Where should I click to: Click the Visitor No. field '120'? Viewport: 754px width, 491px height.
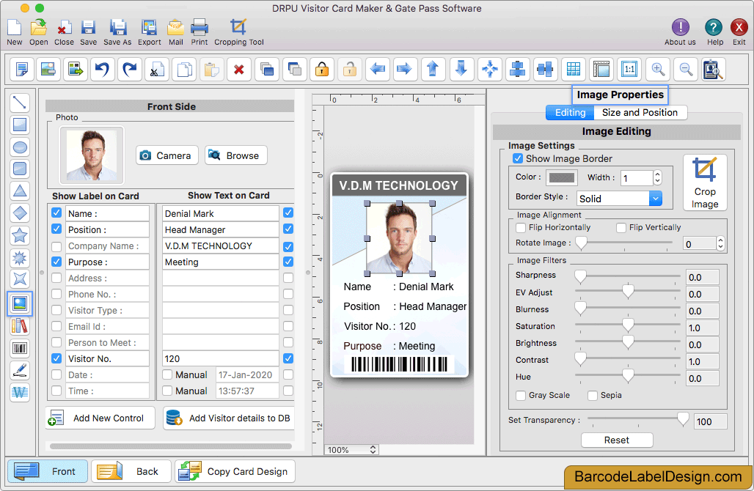click(220, 358)
